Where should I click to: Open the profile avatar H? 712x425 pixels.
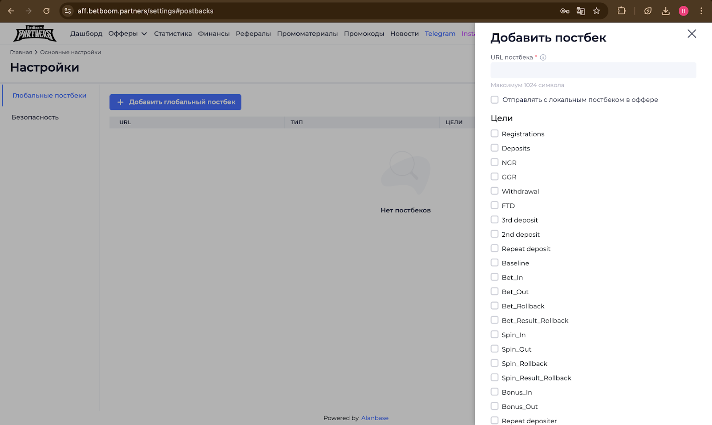coord(684,11)
